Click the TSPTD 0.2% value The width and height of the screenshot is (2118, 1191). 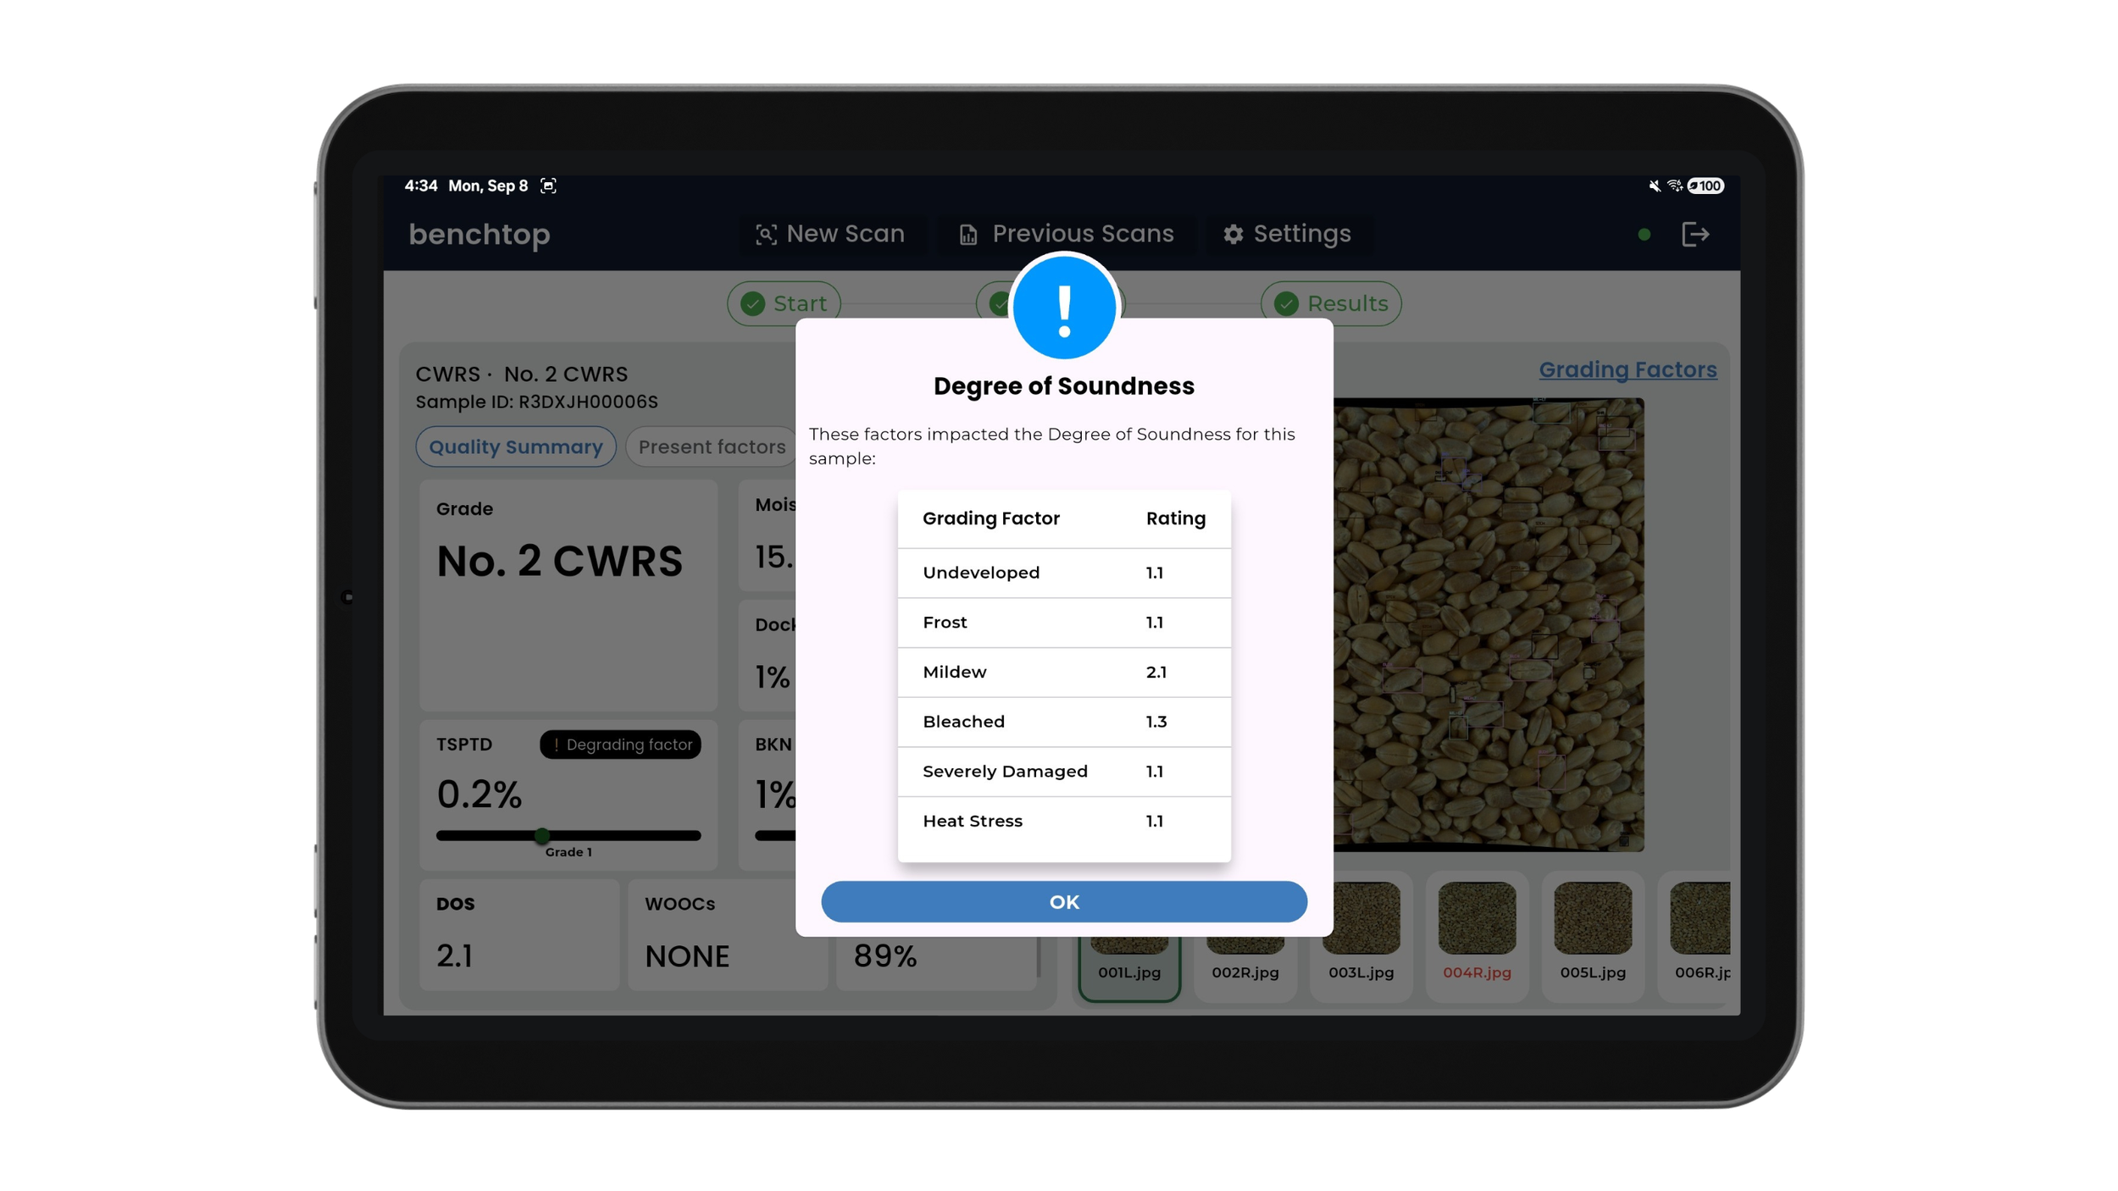click(479, 795)
